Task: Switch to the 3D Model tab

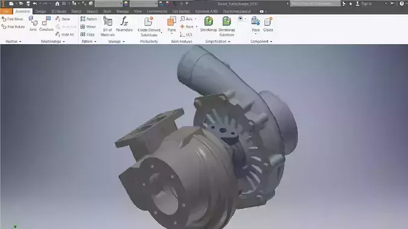Action: tap(59, 11)
